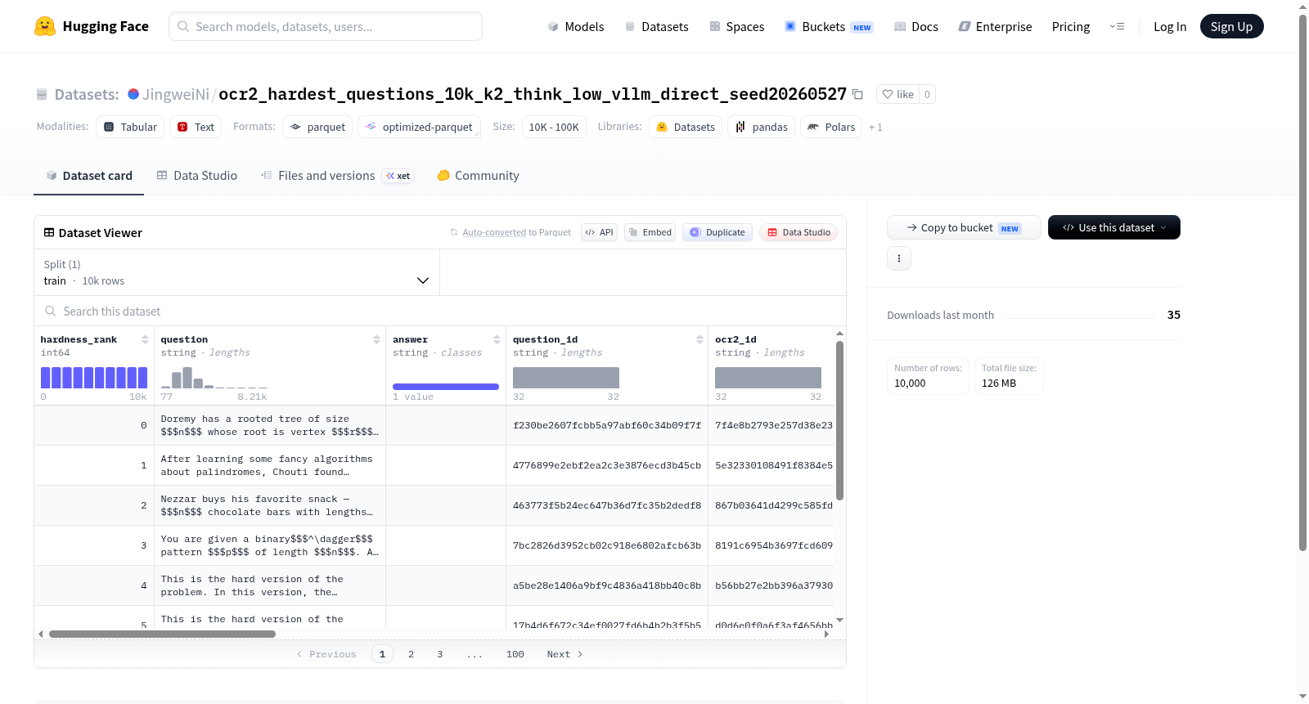
Task: Click Next page in pagination
Action: [x=565, y=654]
